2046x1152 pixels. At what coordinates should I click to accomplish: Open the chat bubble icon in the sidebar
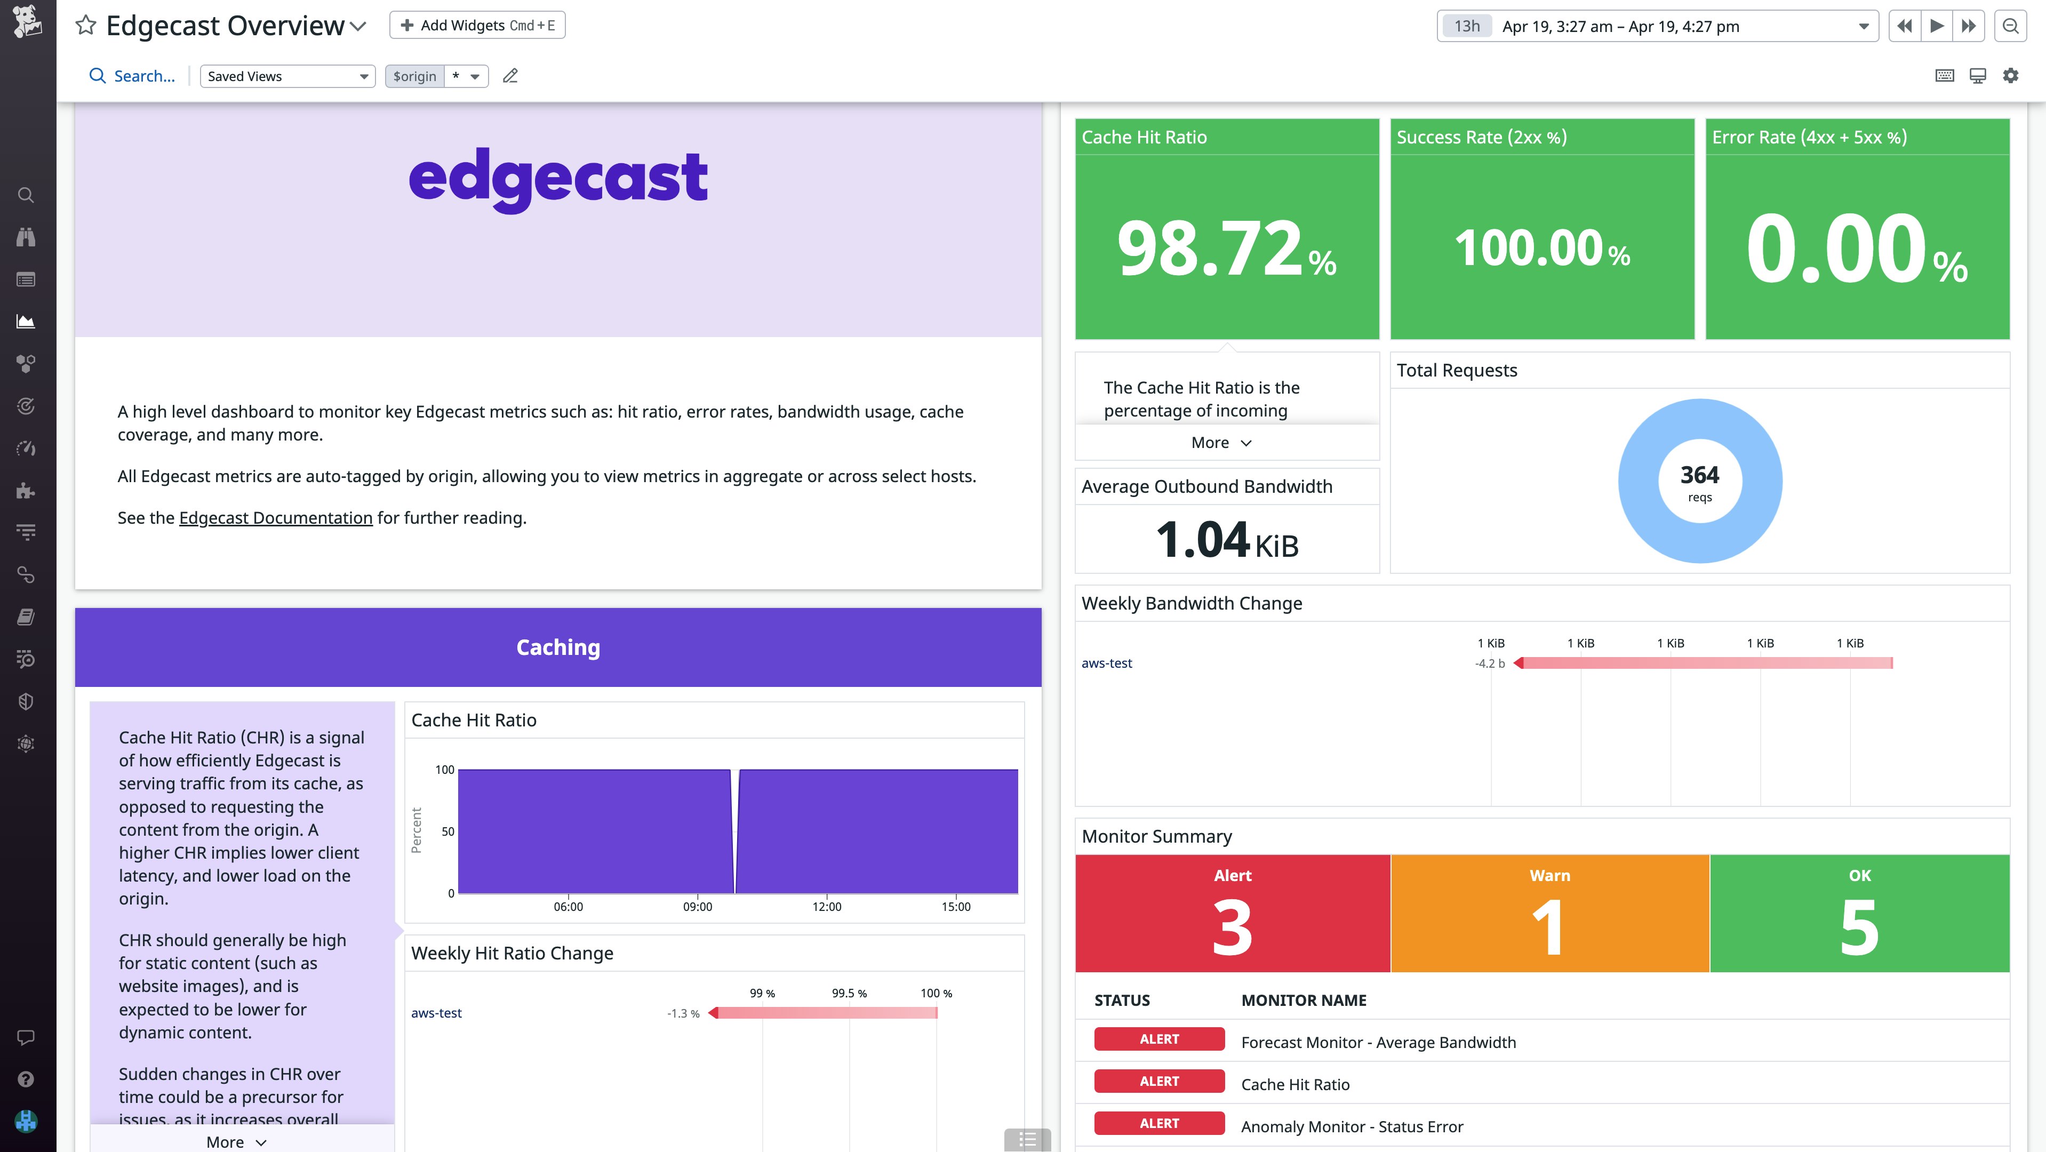coord(26,1037)
